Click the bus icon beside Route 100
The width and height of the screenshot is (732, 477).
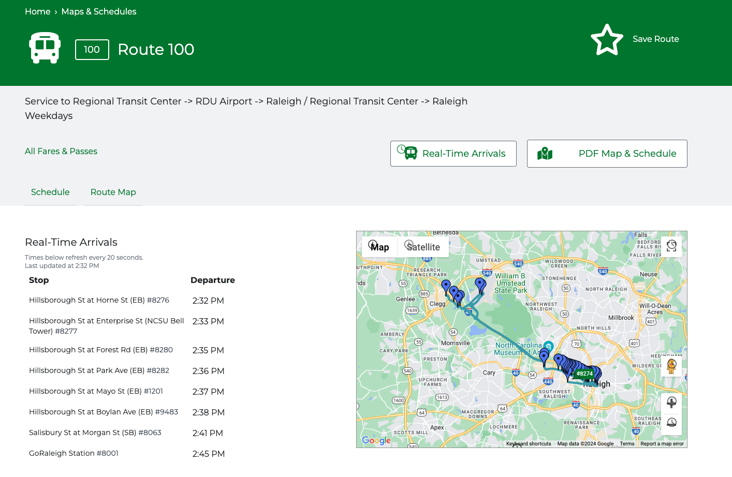click(x=45, y=48)
